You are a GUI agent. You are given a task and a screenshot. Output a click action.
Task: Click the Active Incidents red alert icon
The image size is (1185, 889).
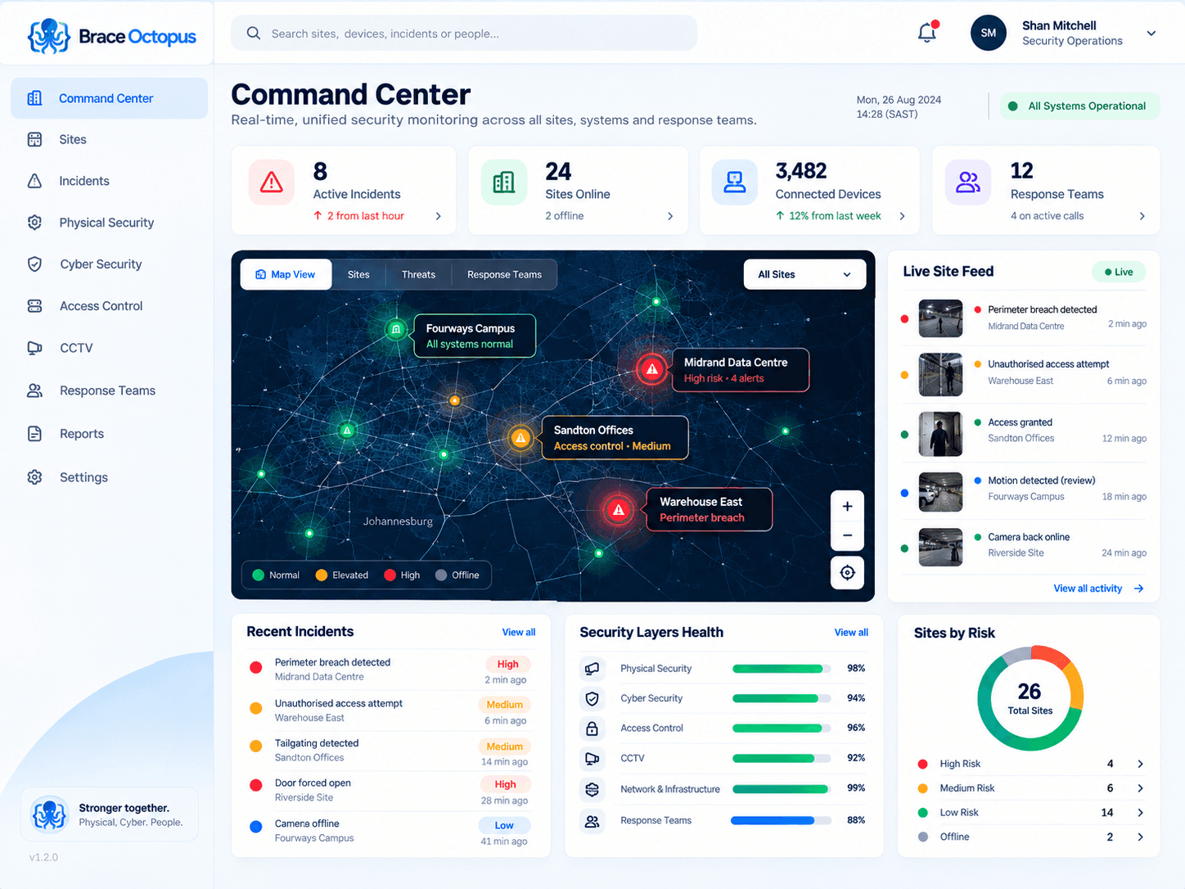click(271, 182)
